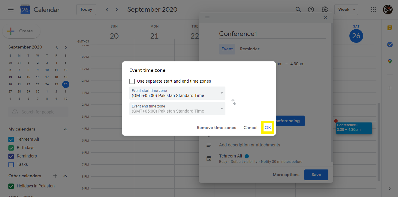Open the Google apps grid

373,10
